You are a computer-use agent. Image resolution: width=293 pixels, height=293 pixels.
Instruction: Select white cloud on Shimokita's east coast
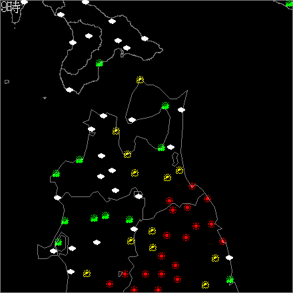point(181,110)
